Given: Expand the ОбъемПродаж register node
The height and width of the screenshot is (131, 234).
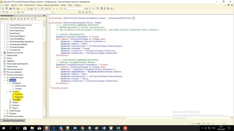Looking at the screenshot, I should point(5,111).
